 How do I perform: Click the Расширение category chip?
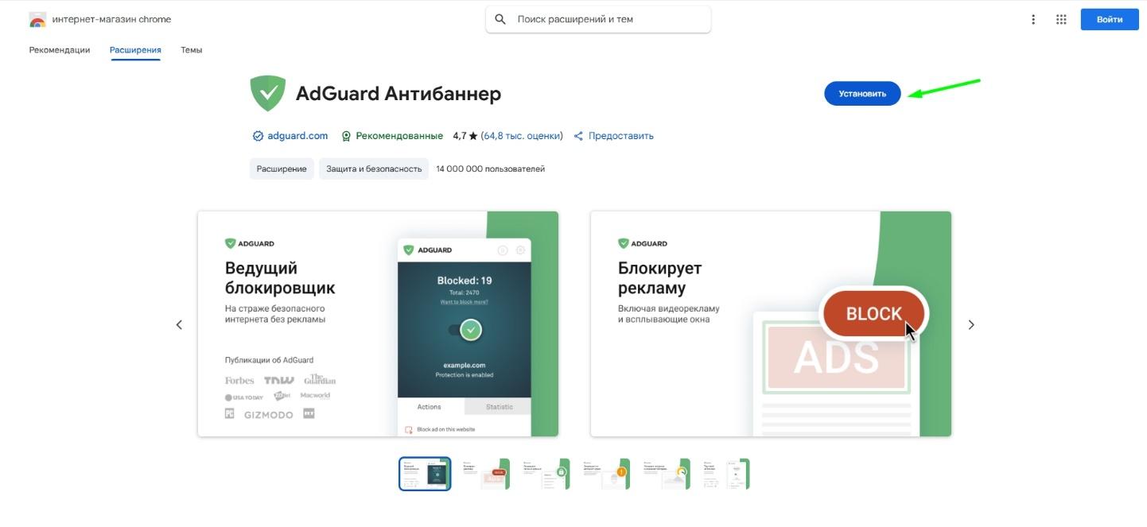pos(282,169)
